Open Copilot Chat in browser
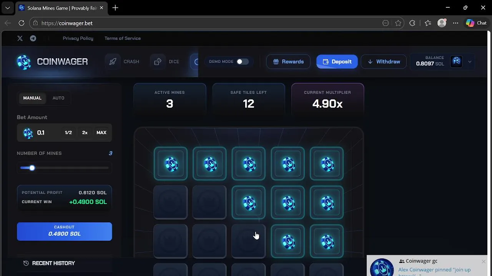The width and height of the screenshot is (492, 276). point(476,23)
